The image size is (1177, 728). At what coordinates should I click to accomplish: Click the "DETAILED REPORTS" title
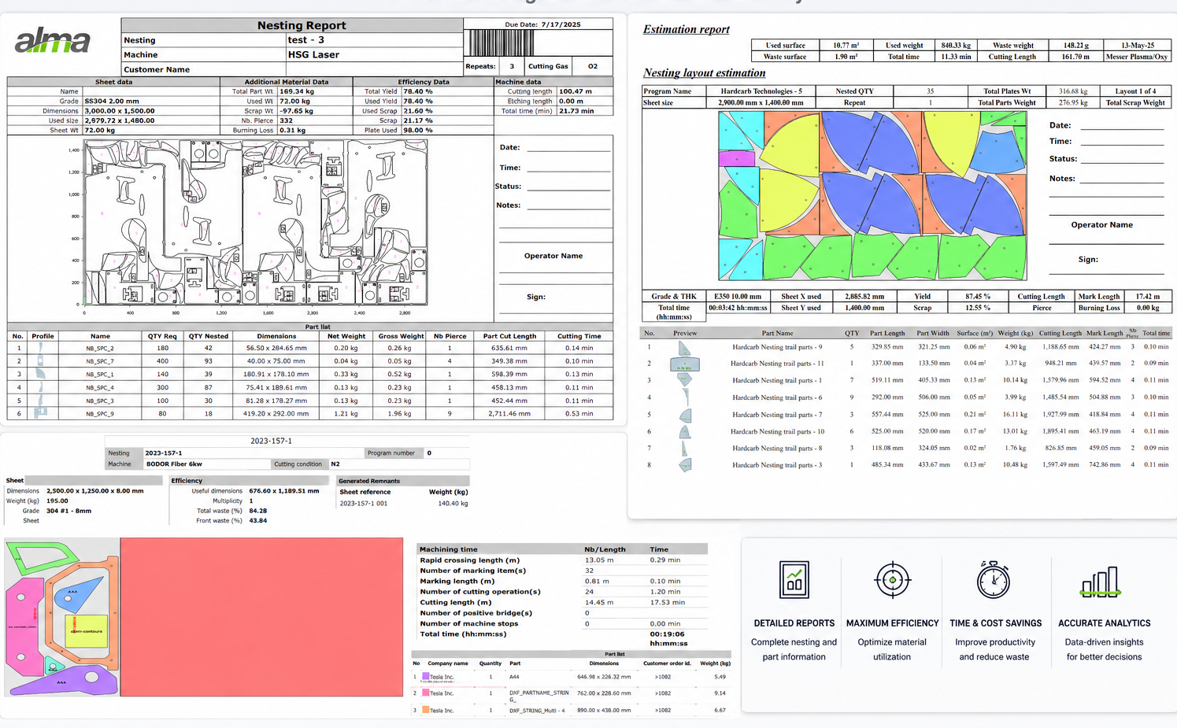click(x=794, y=623)
